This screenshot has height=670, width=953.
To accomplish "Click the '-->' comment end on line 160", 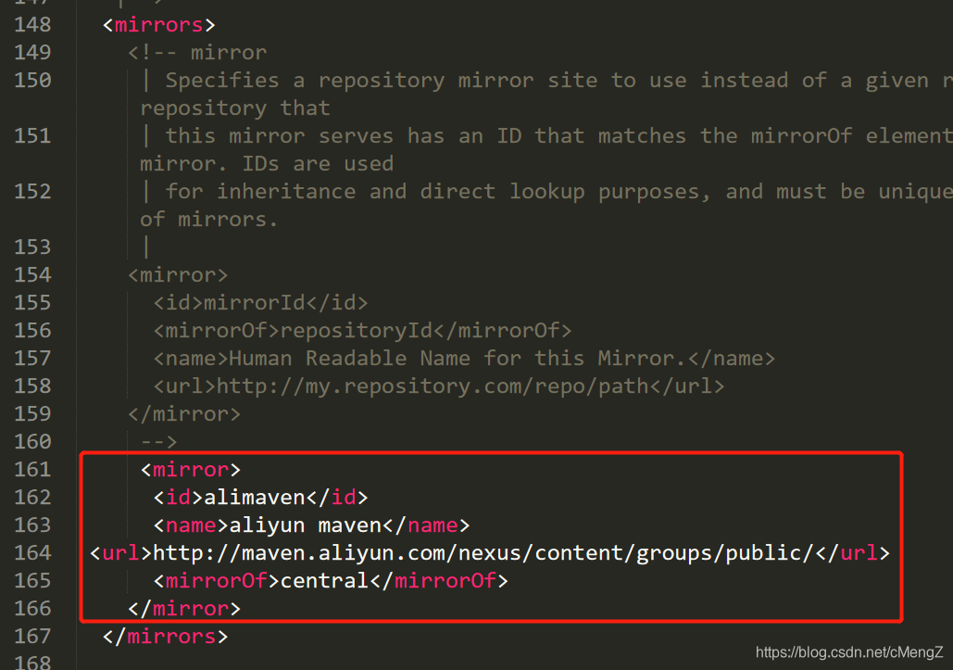I will (158, 441).
